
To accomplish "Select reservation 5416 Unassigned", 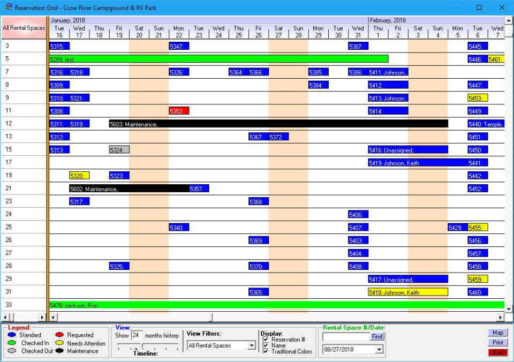I will (408, 149).
